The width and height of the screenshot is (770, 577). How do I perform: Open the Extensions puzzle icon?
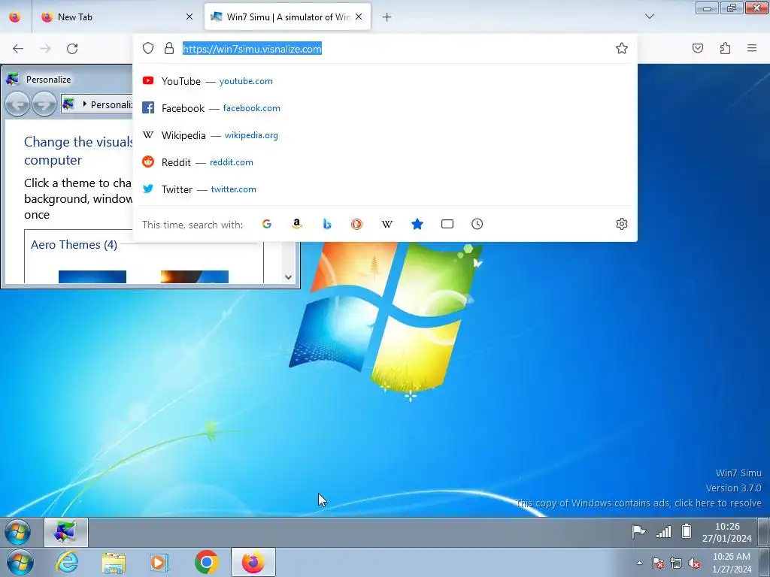(x=725, y=48)
